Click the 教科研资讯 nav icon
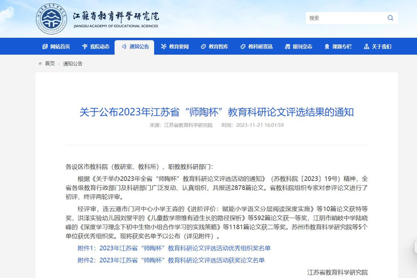Viewport: 417px width, 278px height. click(243, 47)
